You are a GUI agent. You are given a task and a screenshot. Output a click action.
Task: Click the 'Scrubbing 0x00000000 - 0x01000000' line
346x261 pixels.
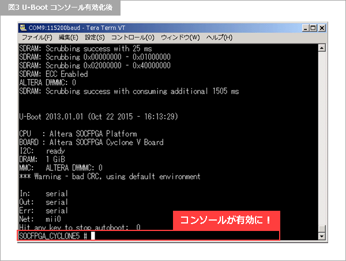click(x=95, y=57)
